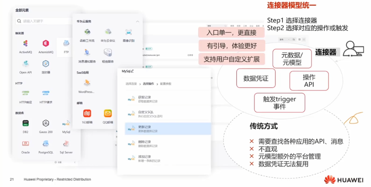The image size is (371, 187).
Task: Open the 华为云会议 service icon
Action: point(108,32)
